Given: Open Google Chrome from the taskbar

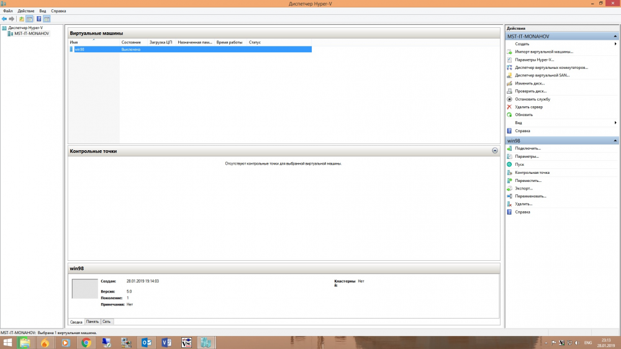Looking at the screenshot, I should (86, 343).
